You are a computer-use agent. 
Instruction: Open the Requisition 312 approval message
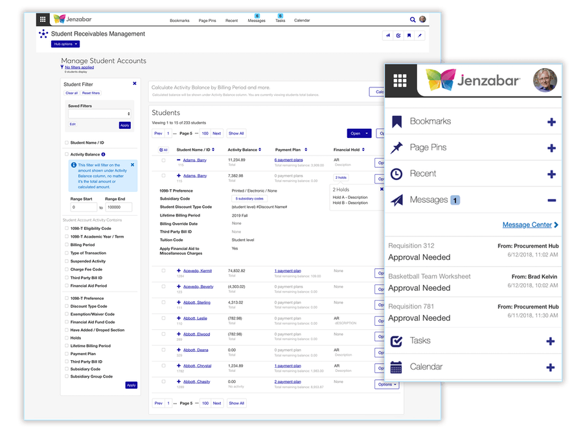473,251
